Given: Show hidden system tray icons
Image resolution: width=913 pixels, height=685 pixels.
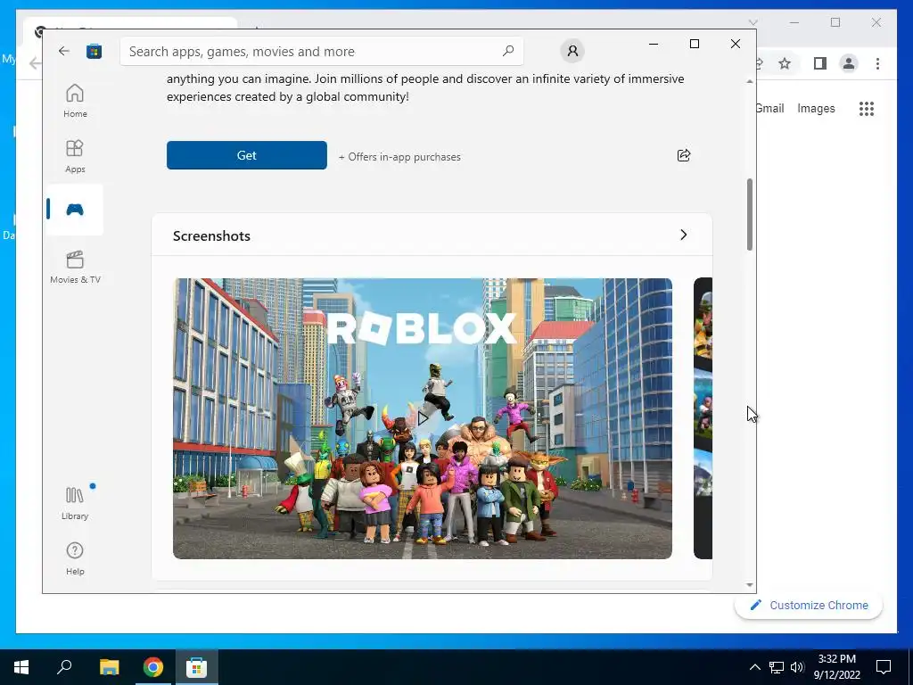Looking at the screenshot, I should [x=754, y=667].
